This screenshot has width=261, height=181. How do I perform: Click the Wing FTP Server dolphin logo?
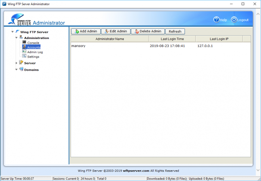pos(19,19)
